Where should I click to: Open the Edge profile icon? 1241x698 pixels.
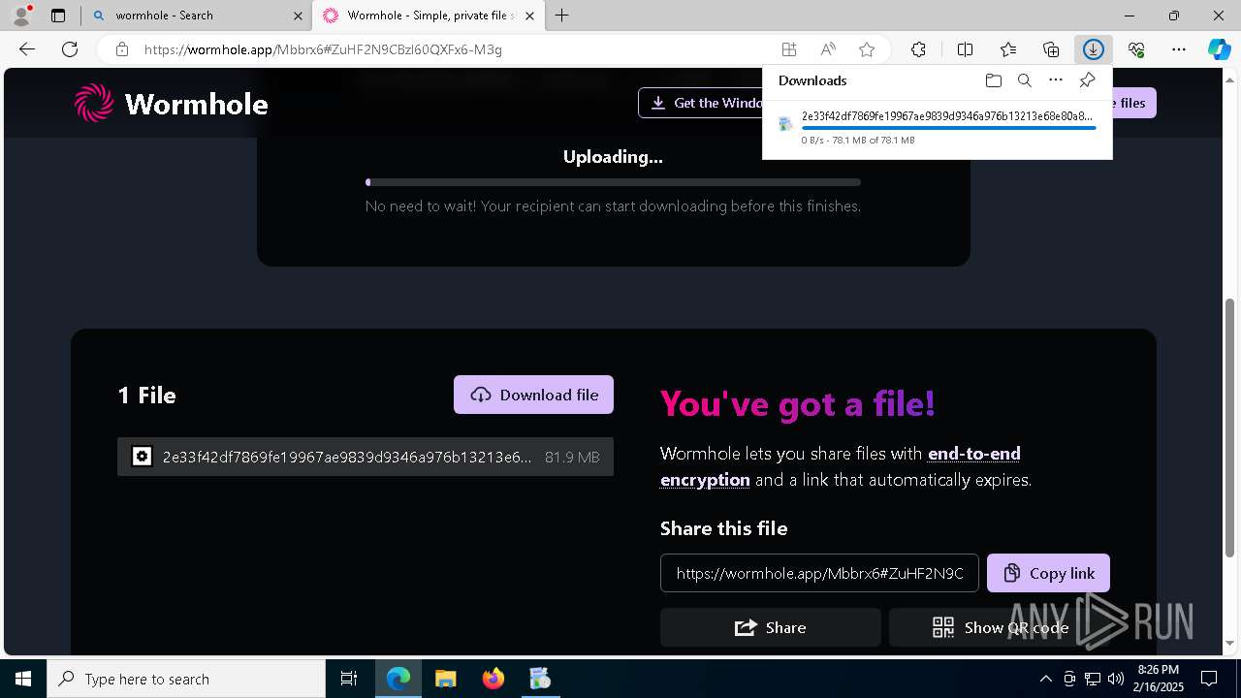pyautogui.click(x=21, y=16)
